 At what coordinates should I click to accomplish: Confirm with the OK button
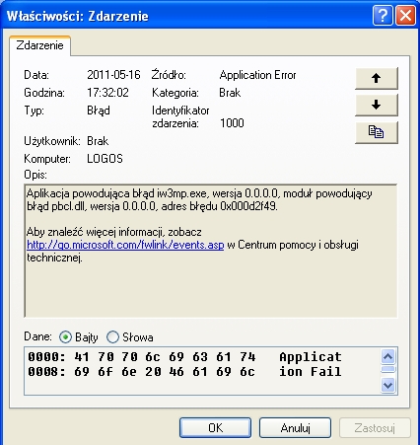pyautogui.click(x=216, y=428)
